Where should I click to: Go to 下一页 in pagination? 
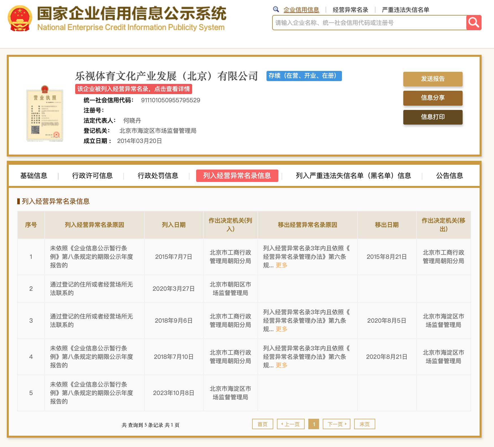click(337, 424)
